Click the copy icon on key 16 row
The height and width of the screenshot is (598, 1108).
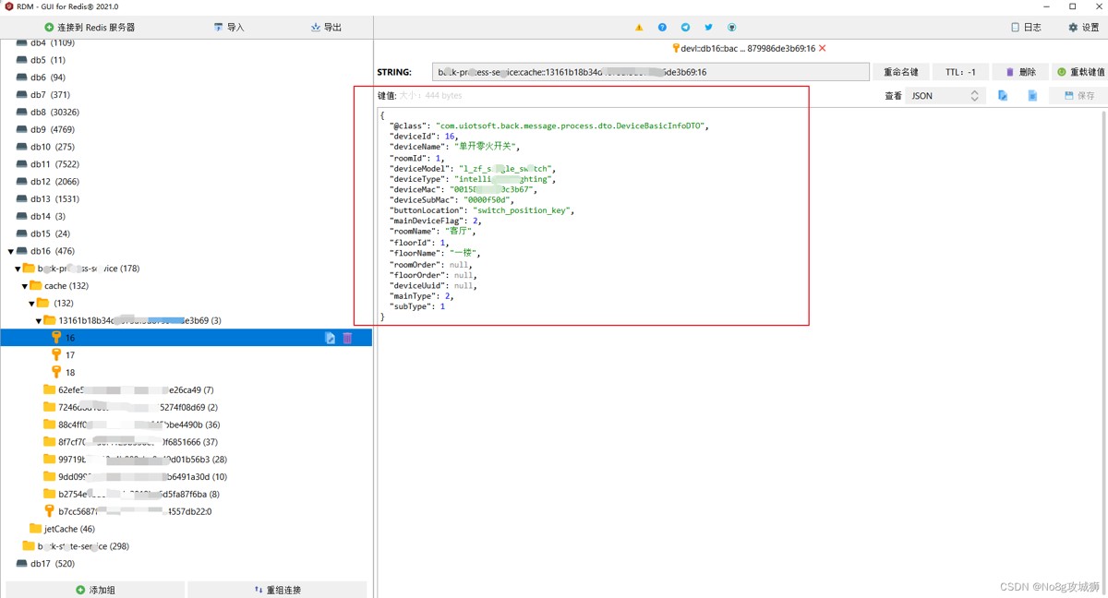330,339
